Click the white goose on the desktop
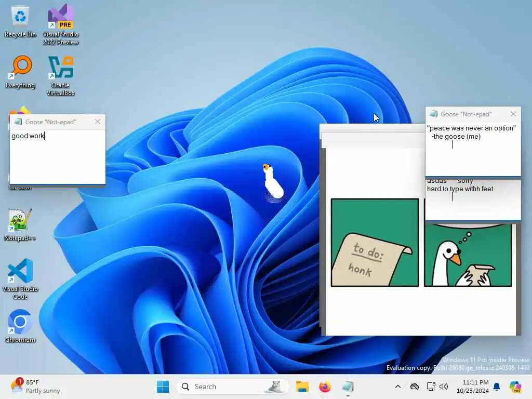532x399 pixels. tap(273, 182)
